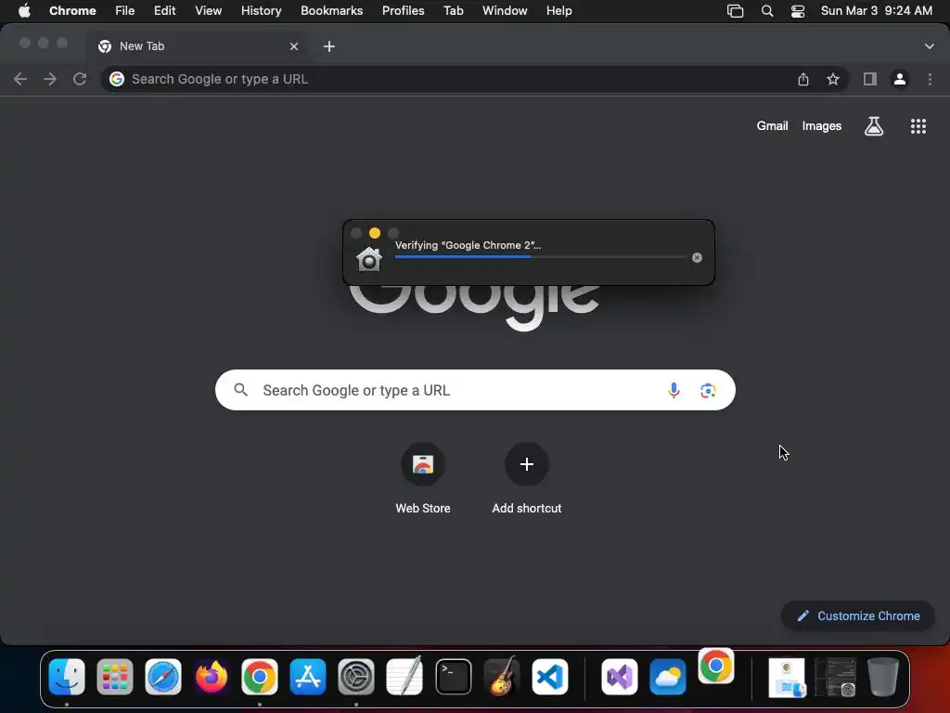The height and width of the screenshot is (713, 950).
Task: Open Customize Chrome
Action: [858, 616]
